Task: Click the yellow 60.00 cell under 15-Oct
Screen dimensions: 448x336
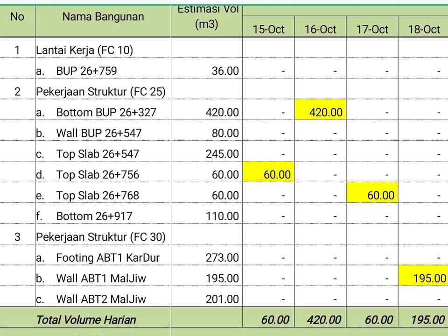Action: pos(269,172)
